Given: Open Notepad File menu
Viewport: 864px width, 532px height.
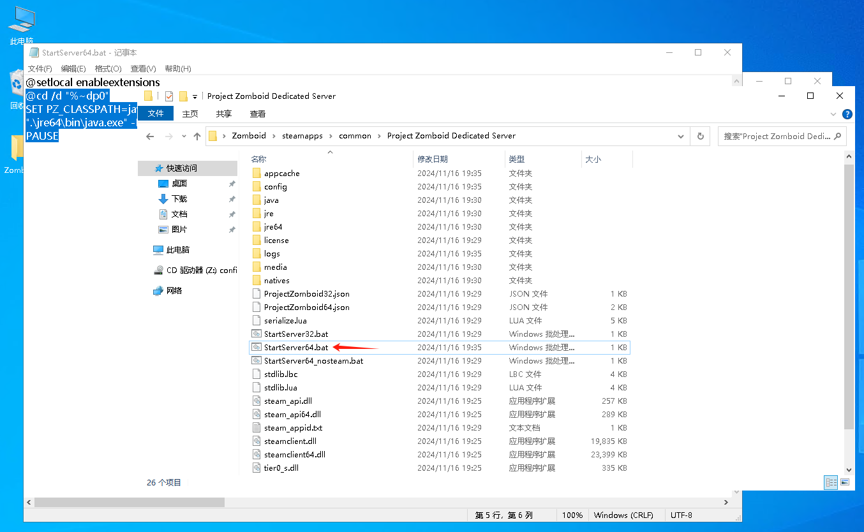Looking at the screenshot, I should (40, 69).
